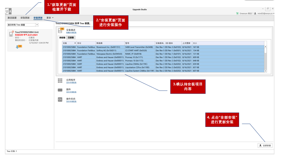Click the Upgrade Studio logo icon

[x=9, y=11]
